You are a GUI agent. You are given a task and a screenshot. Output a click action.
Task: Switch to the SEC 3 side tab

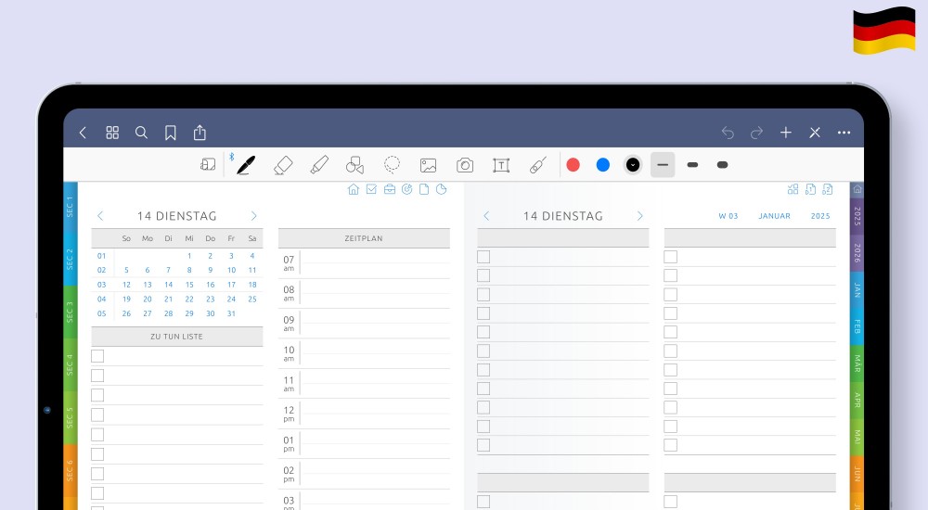pyautogui.click(x=70, y=312)
